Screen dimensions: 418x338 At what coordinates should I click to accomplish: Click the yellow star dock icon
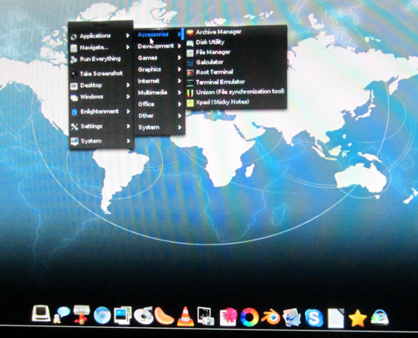point(357,318)
